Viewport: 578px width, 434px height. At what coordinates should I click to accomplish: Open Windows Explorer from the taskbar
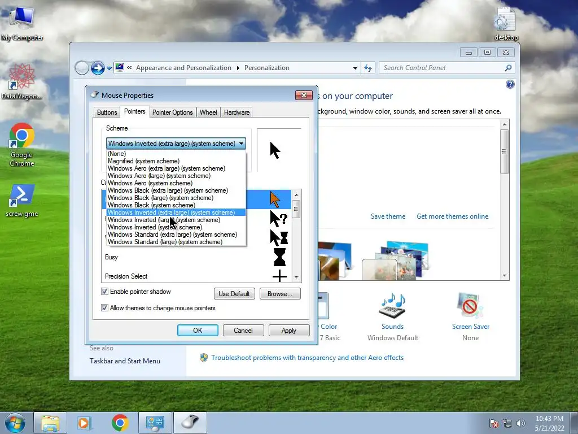[x=50, y=423]
